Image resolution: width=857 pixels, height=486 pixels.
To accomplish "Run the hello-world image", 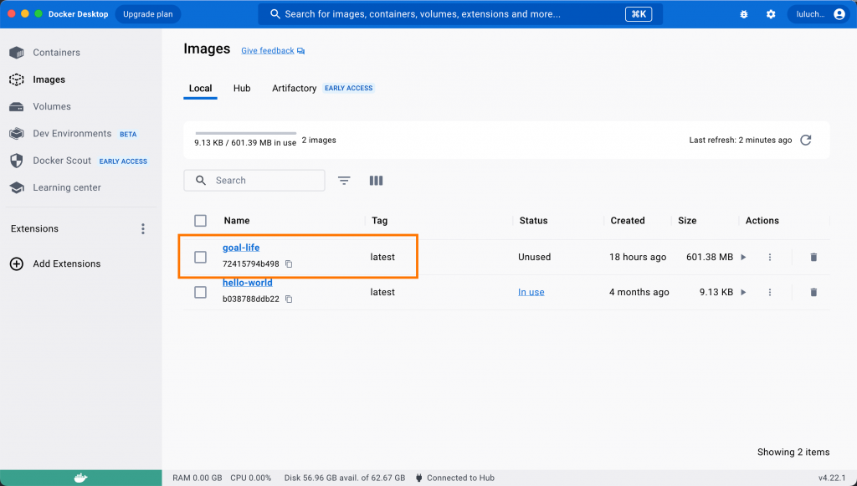I will click(x=743, y=292).
